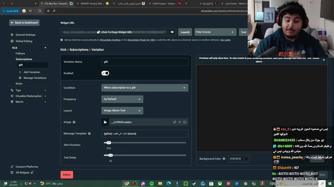Click the Connect Platforms link icon
This screenshot has height=187, width=334.
coord(12,167)
